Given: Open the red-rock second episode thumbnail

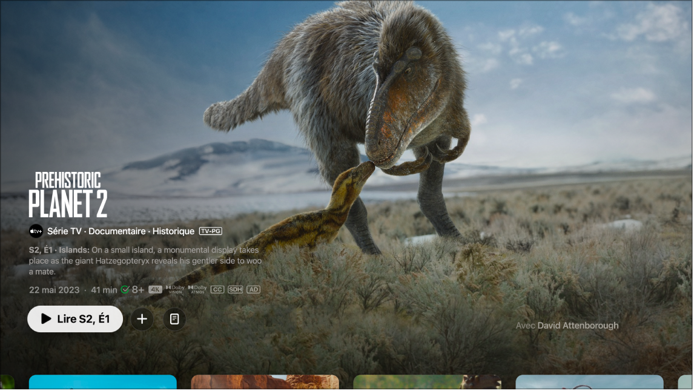Looking at the screenshot, I should [265, 382].
